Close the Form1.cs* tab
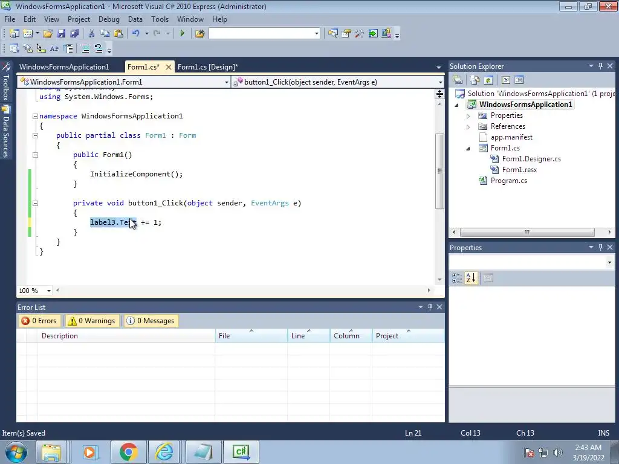 point(169,67)
